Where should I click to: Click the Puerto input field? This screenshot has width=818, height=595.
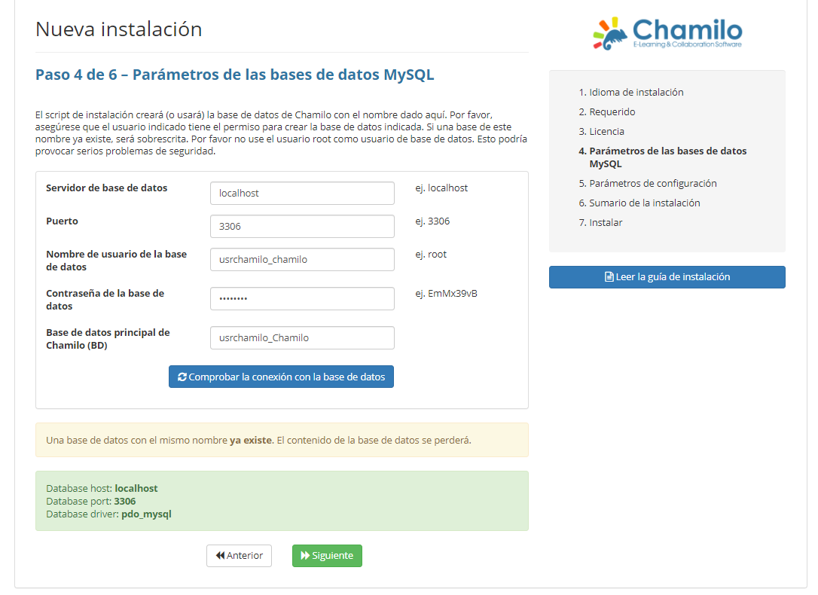302,226
